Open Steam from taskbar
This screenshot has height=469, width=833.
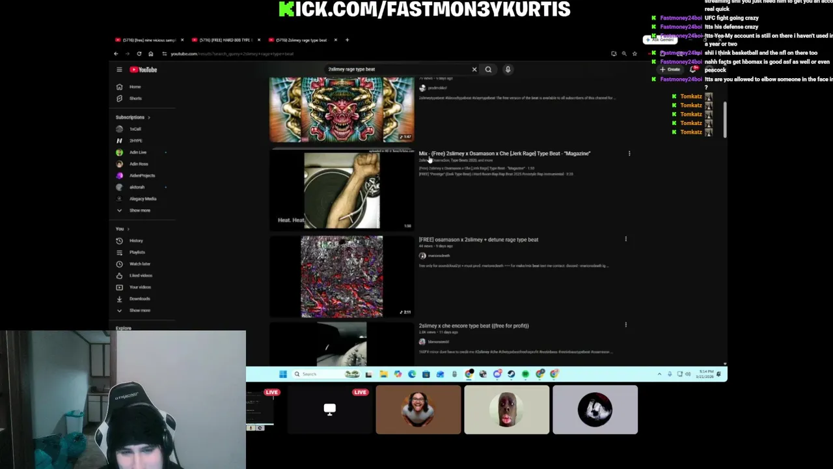[511, 374]
